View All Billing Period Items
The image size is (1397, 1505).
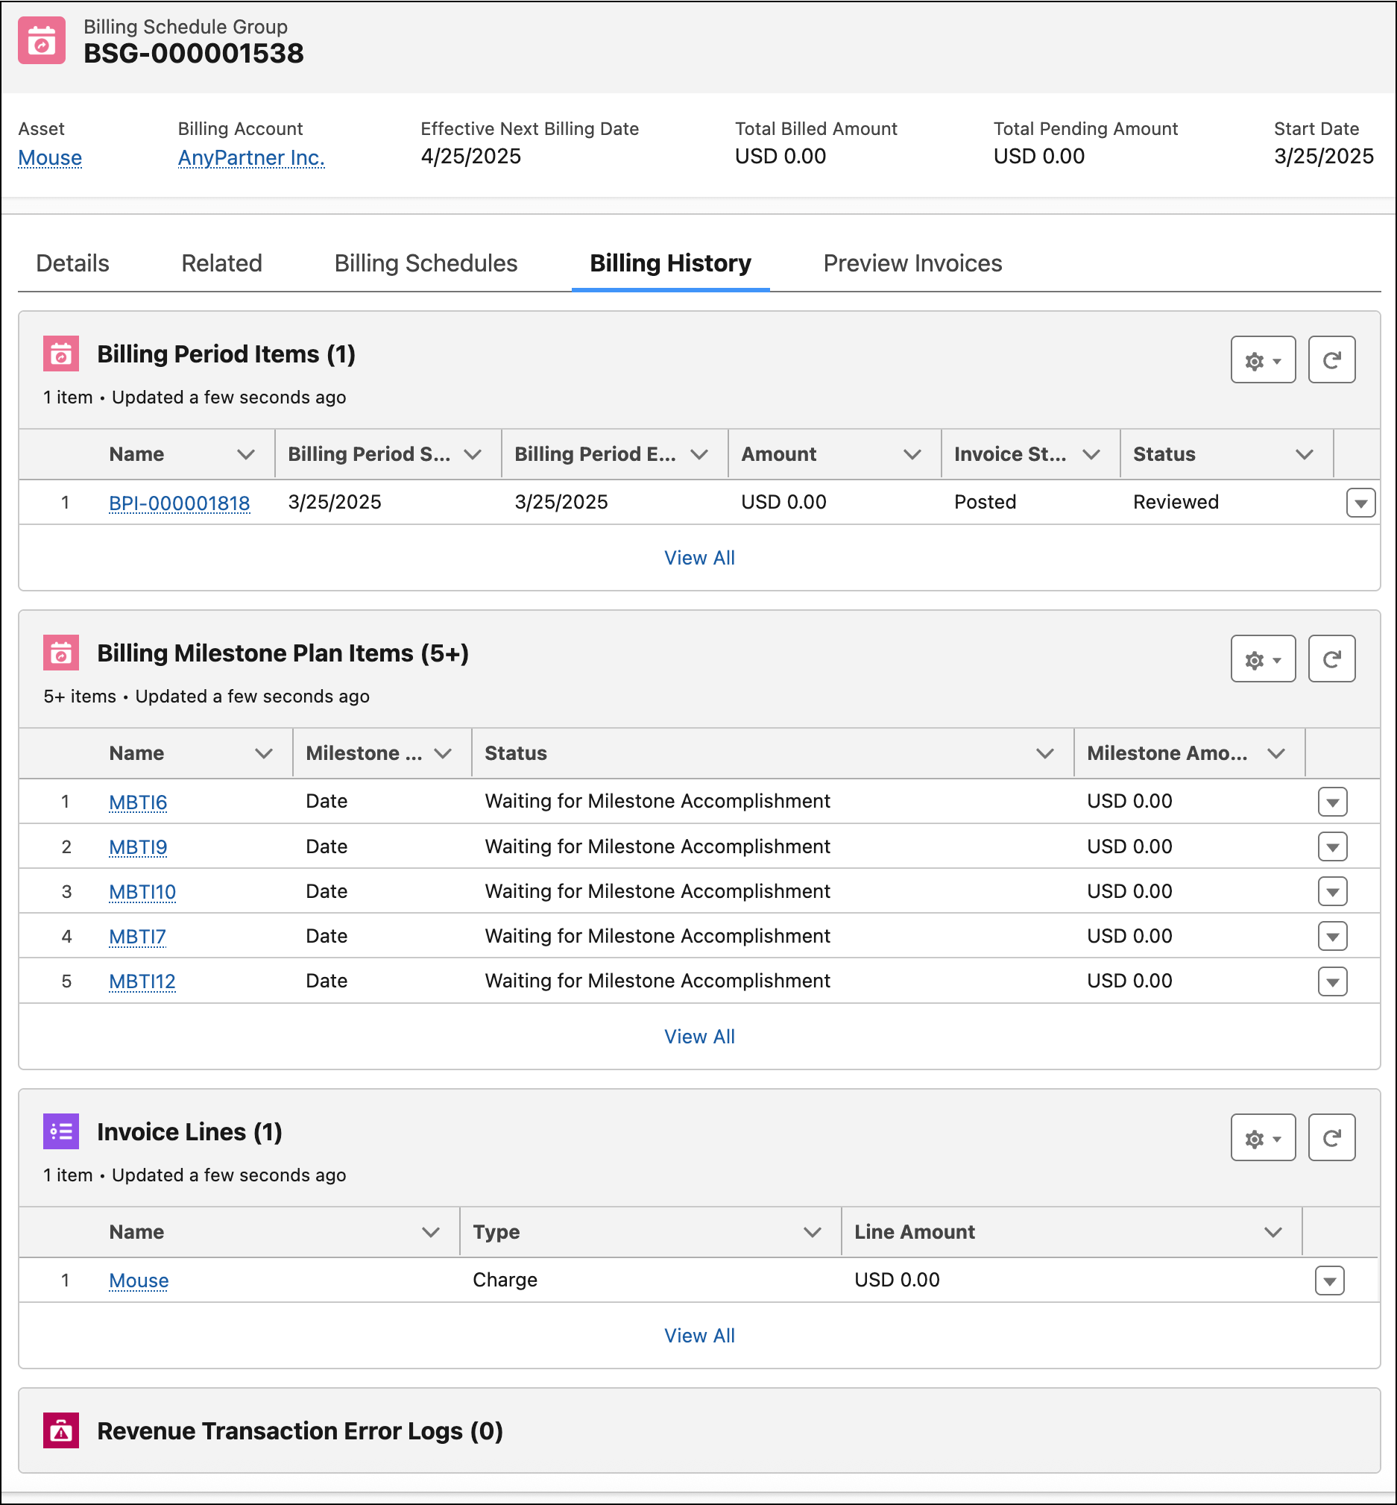click(x=699, y=558)
